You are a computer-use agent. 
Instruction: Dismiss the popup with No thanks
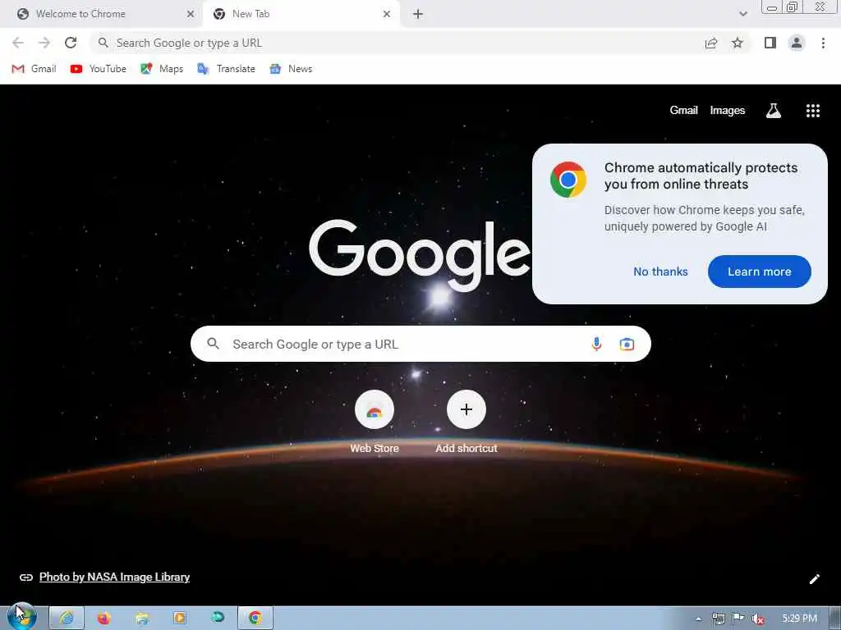(660, 272)
